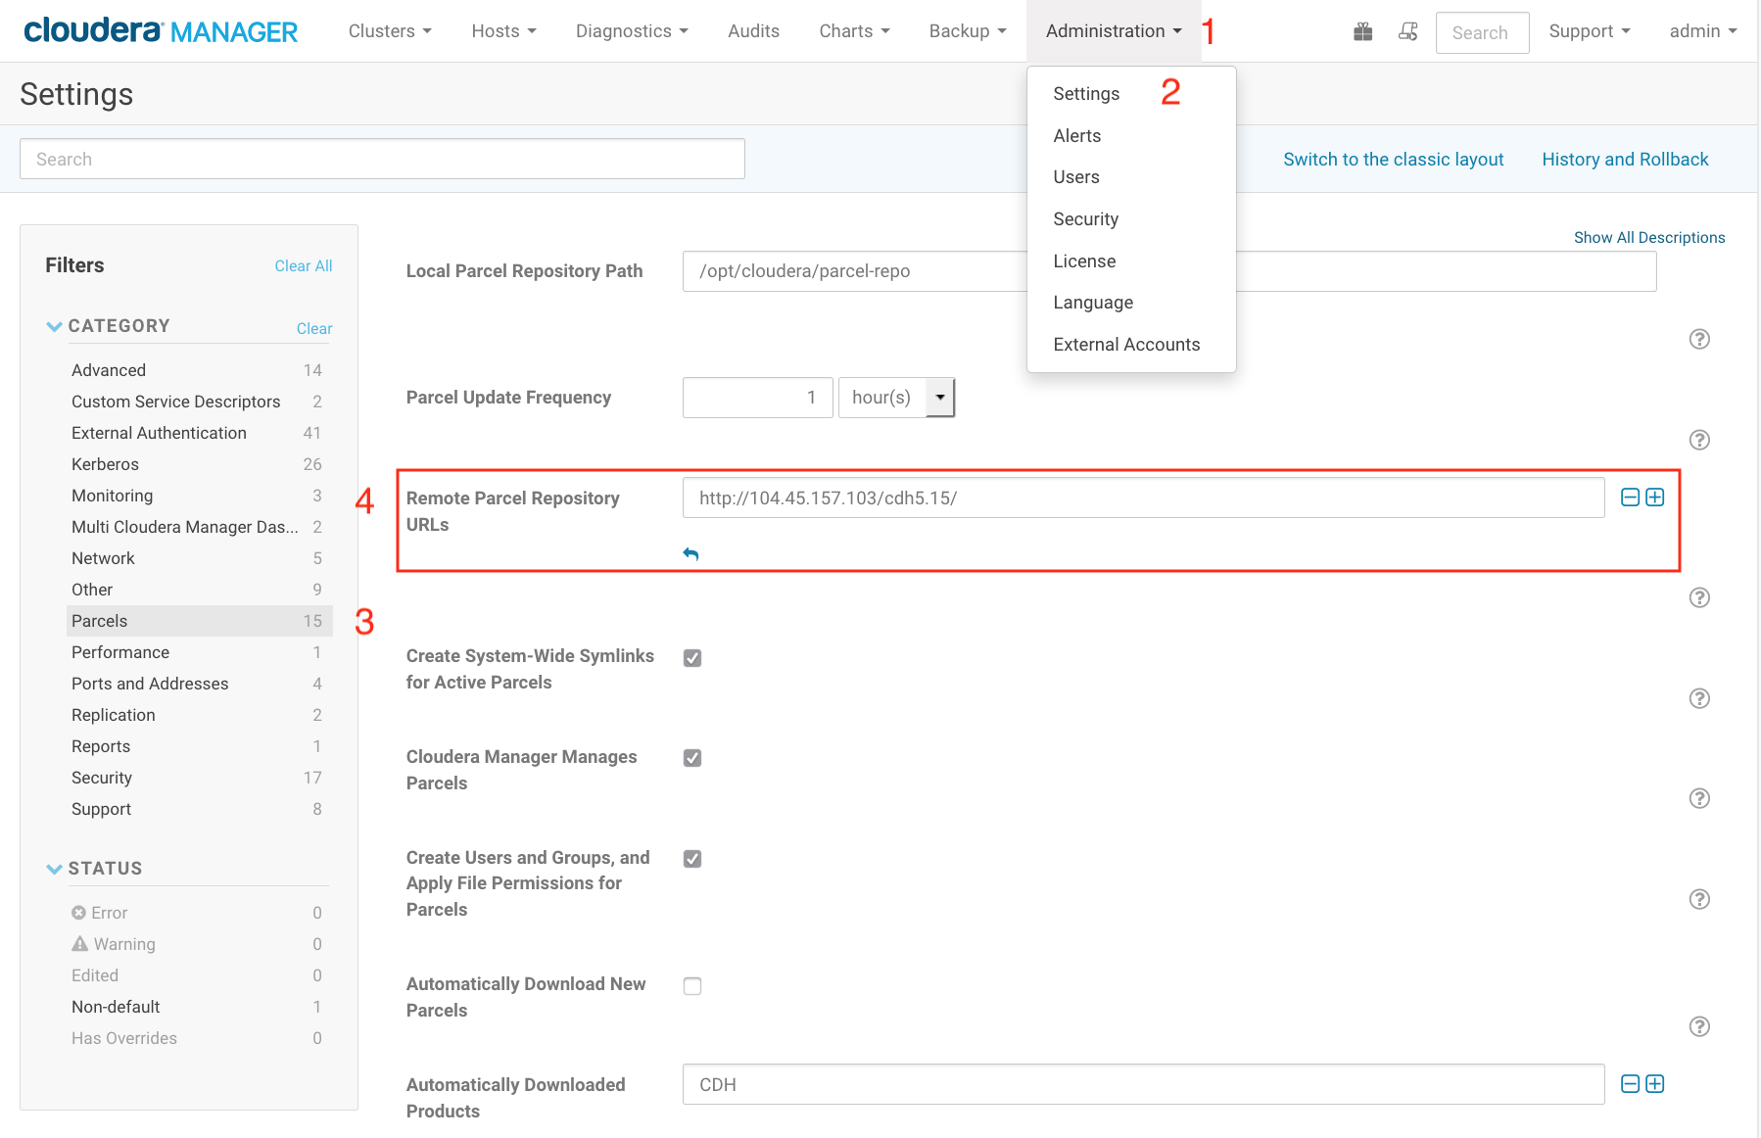Edit the CDH Automatically Downloaded Products field
The width and height of the screenshot is (1761, 1138).
(x=1143, y=1084)
